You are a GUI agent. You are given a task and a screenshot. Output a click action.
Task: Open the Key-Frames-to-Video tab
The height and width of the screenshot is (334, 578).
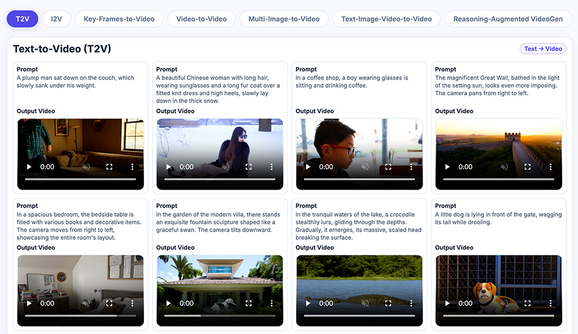click(x=119, y=19)
